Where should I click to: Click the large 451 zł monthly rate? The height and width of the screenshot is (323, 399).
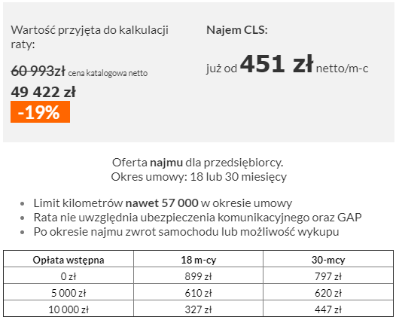(x=276, y=64)
